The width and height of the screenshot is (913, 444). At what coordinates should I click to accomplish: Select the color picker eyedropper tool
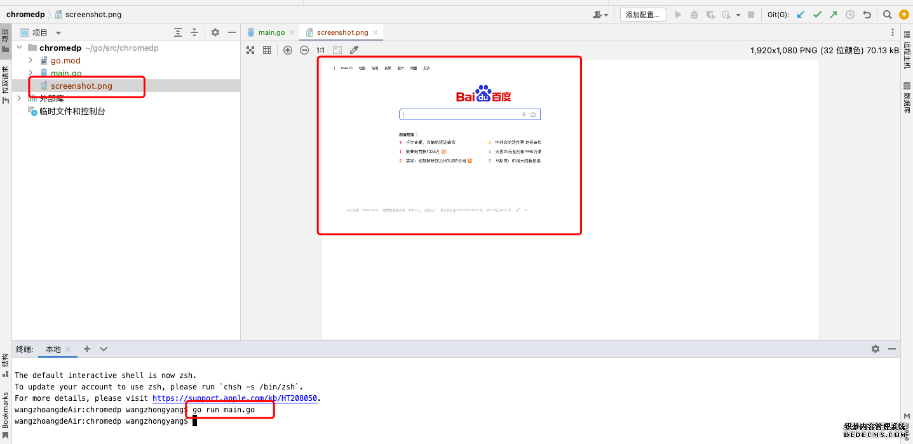click(x=355, y=50)
